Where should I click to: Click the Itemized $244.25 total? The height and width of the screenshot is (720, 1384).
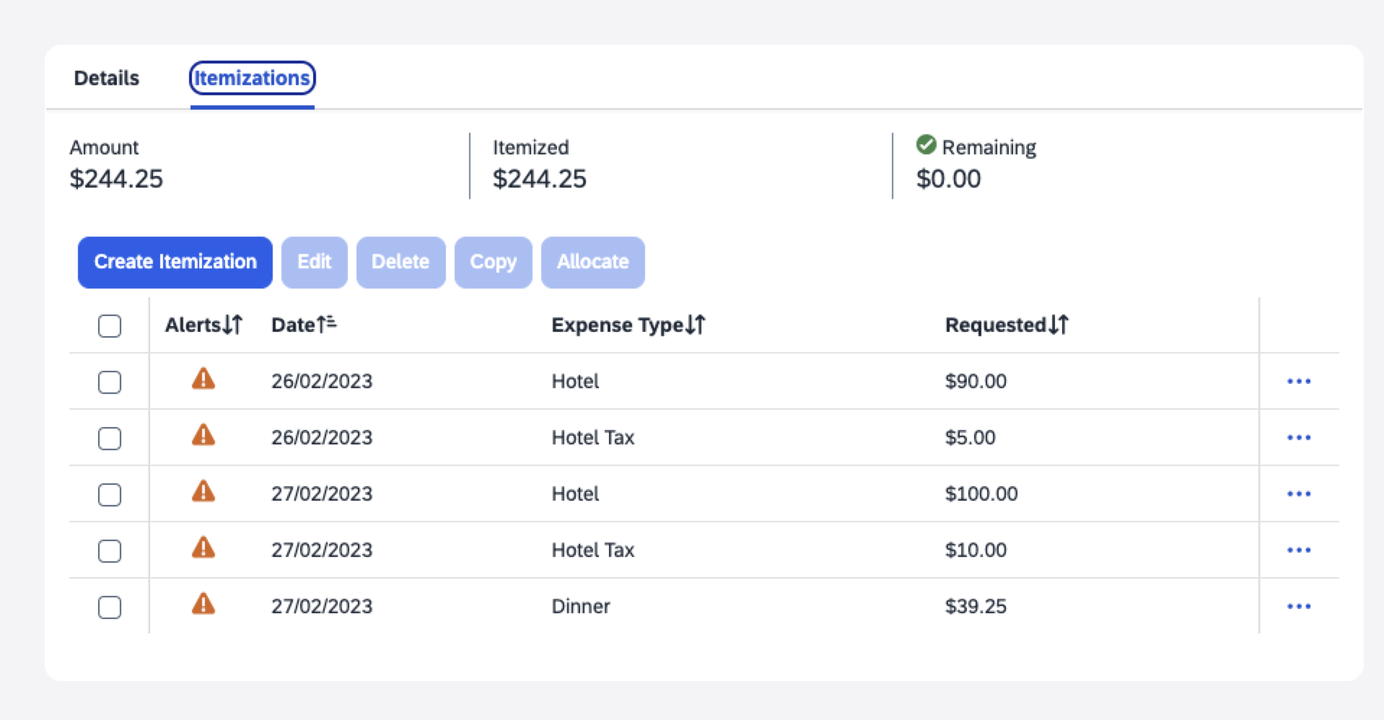(540, 179)
